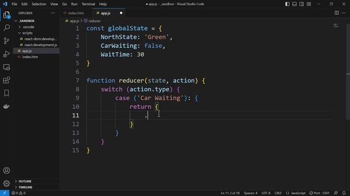Switch to the index.htm tab
This screenshot has width=350, height=196.
pyautogui.click(x=76, y=13)
